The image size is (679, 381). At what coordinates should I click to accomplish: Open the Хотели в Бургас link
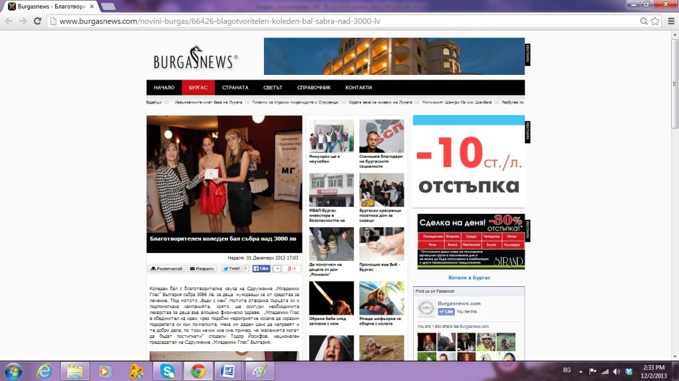[469, 278]
